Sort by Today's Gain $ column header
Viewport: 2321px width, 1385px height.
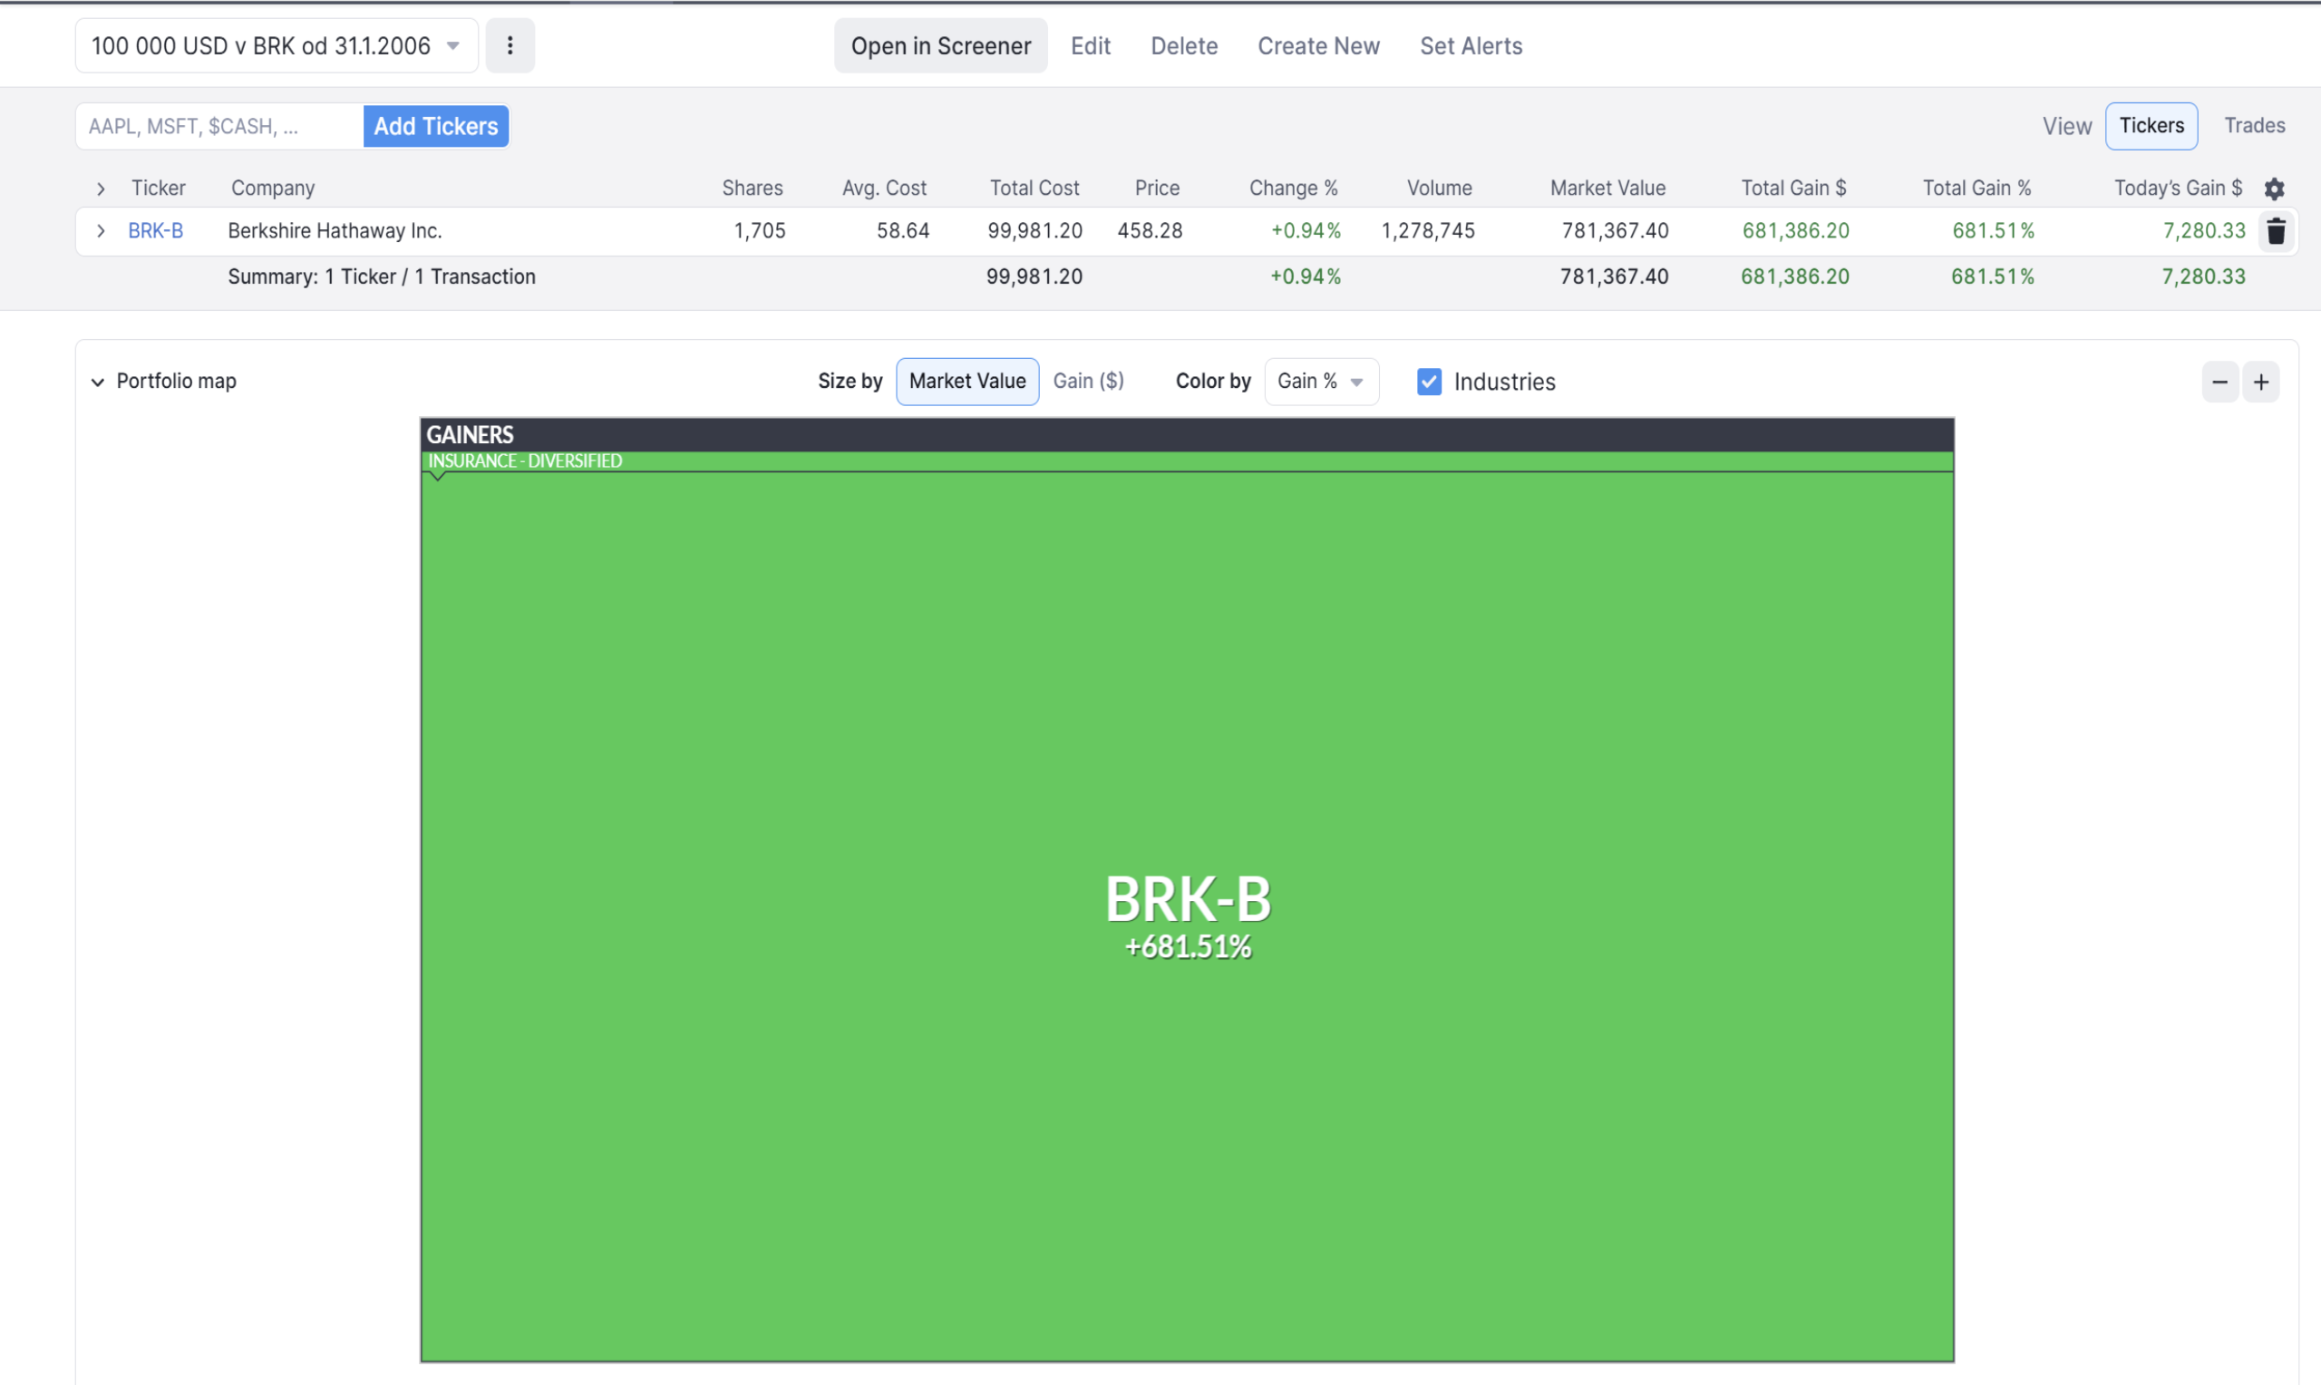click(2179, 188)
